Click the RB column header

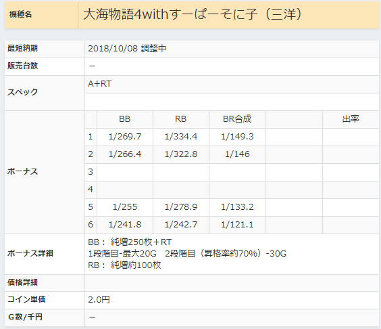click(181, 119)
